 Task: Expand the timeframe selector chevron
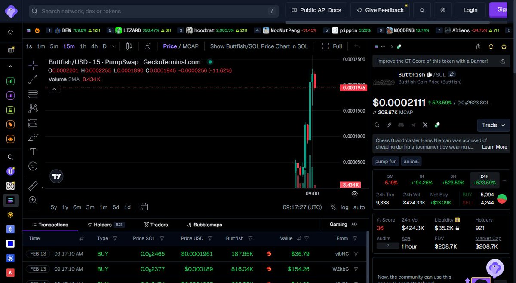113,46
